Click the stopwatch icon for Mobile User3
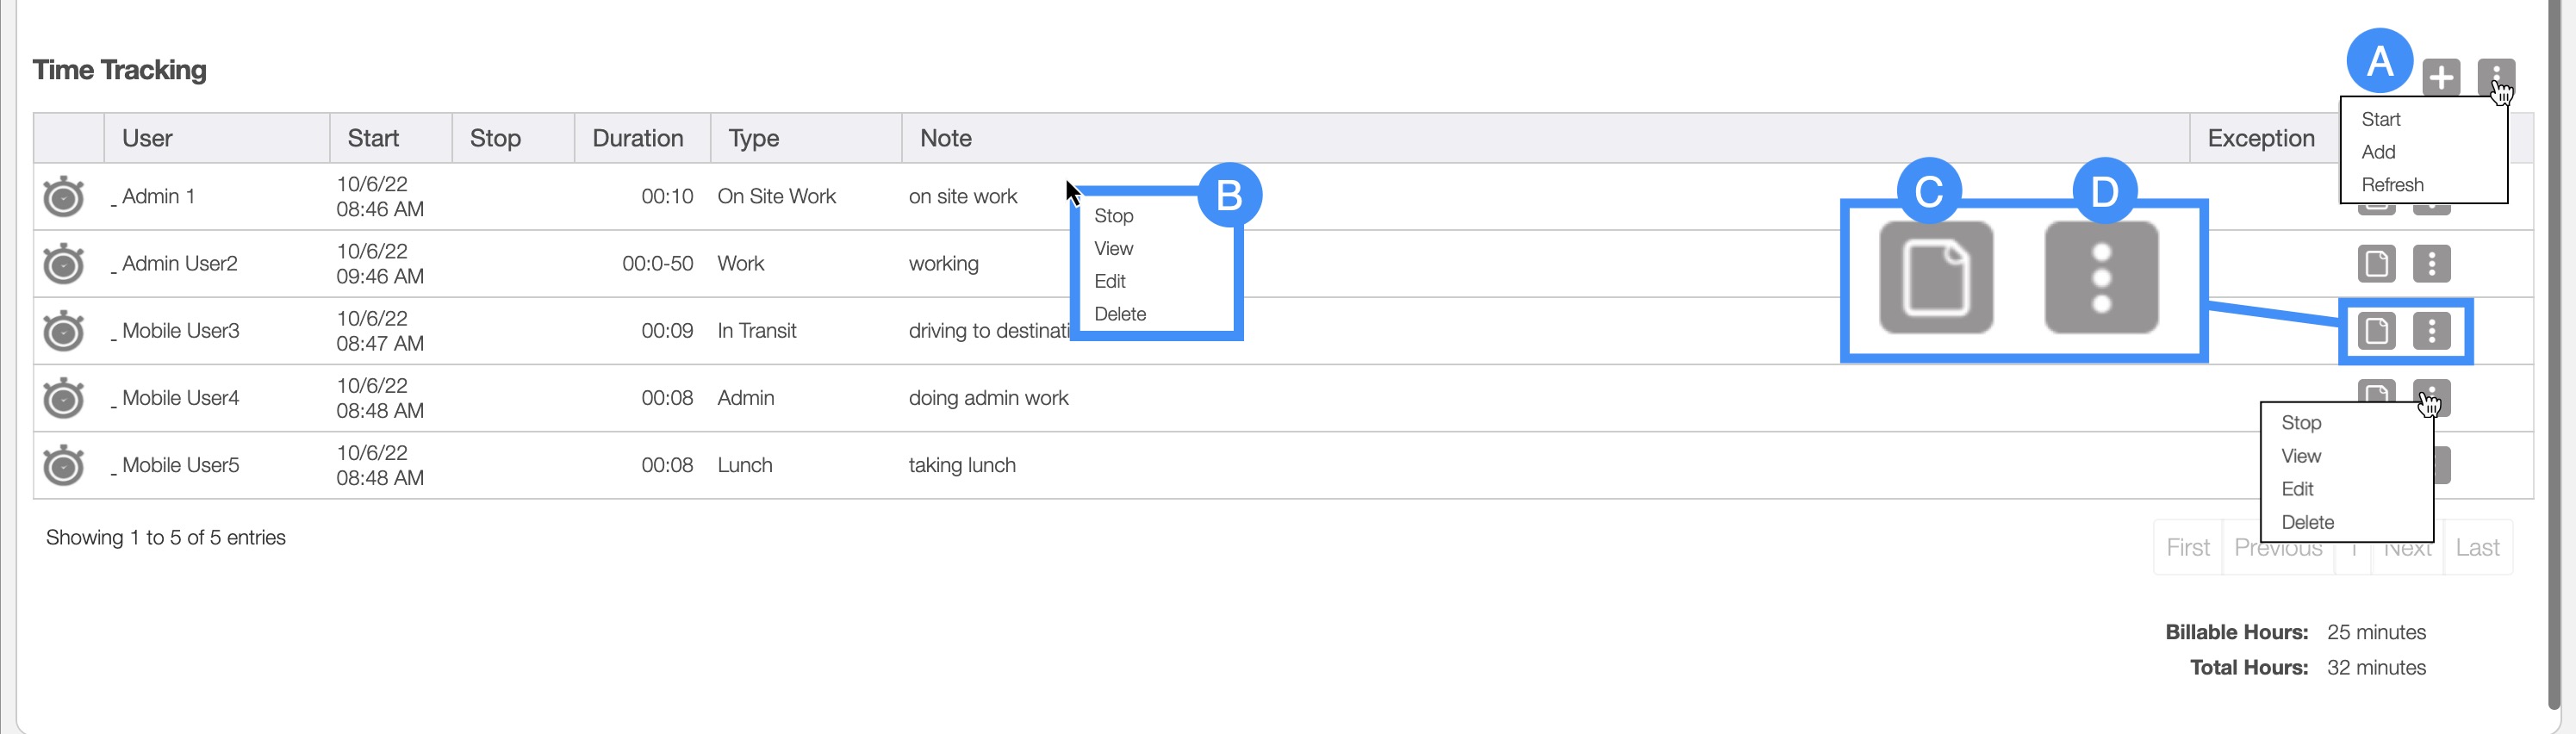Image resolution: width=2576 pixels, height=734 pixels. (x=64, y=331)
